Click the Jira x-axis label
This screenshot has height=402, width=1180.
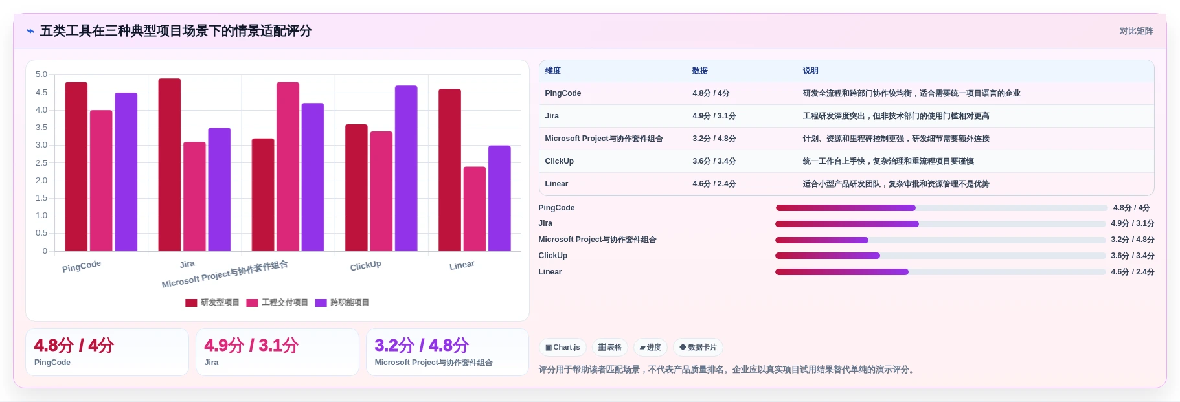tap(187, 264)
